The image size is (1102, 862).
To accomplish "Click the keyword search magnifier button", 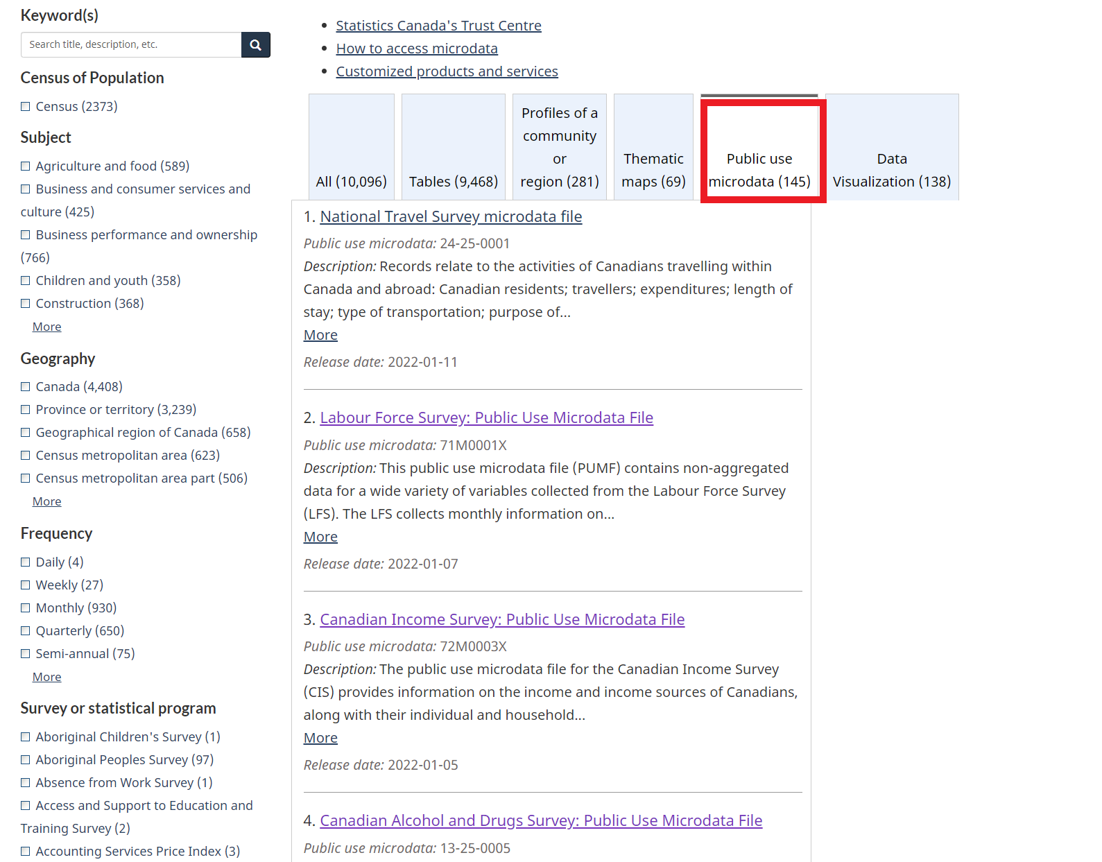I will (x=255, y=45).
